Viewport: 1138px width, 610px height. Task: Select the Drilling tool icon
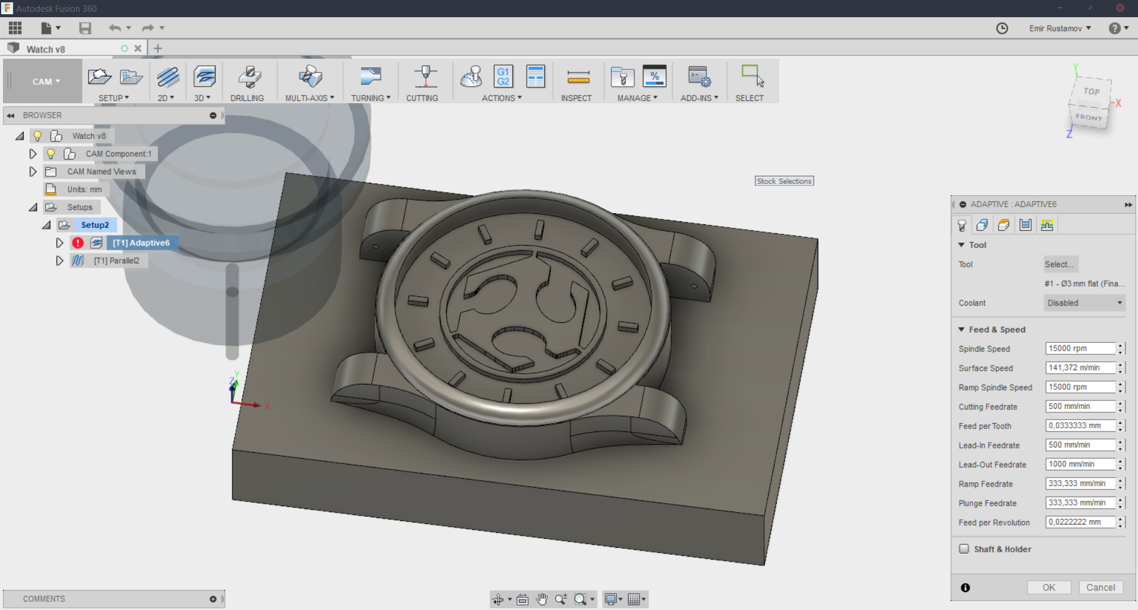[250, 77]
